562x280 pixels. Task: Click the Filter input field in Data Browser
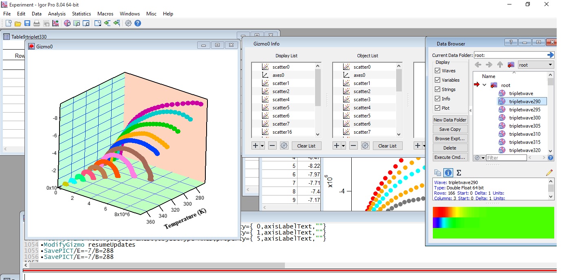pyautogui.click(x=507, y=157)
